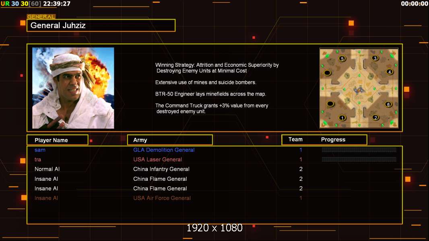This screenshot has width=429, height=241.
Task: Click sam's loading progress bar
Action: pyautogui.click(x=359, y=149)
